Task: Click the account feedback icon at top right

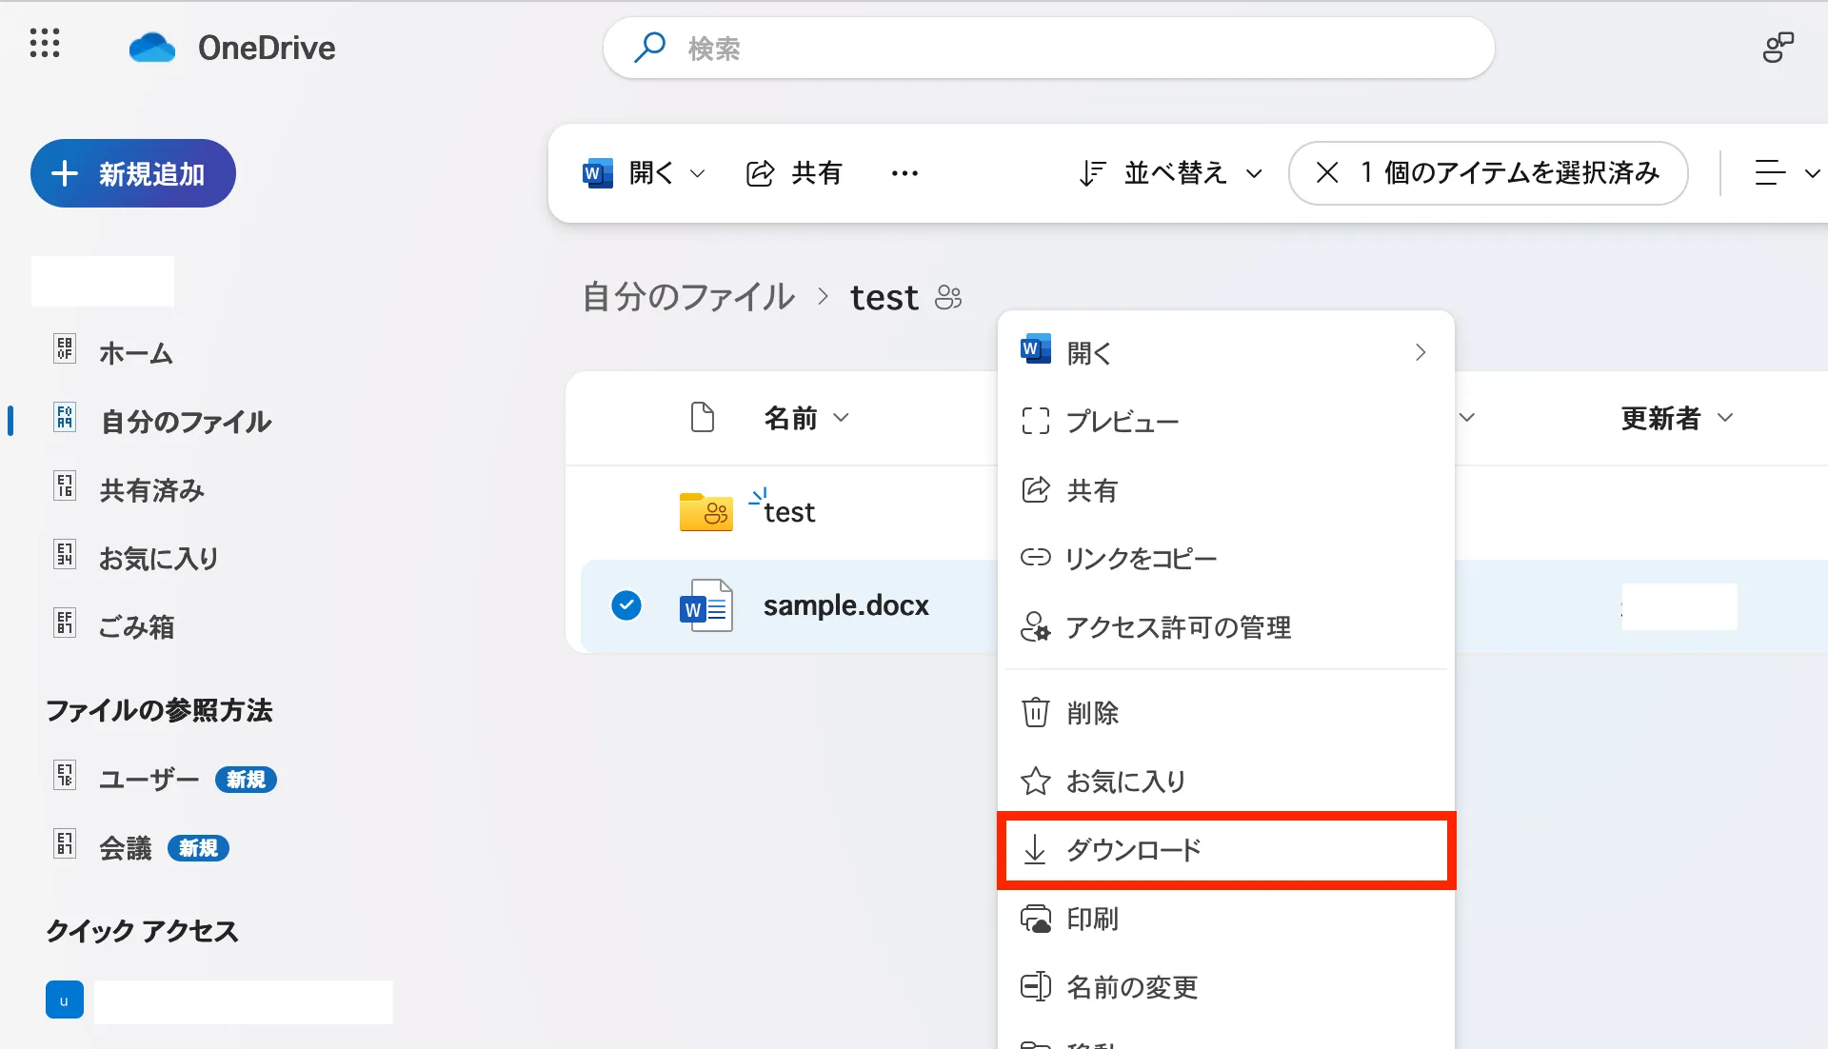Action: pos(1777,48)
